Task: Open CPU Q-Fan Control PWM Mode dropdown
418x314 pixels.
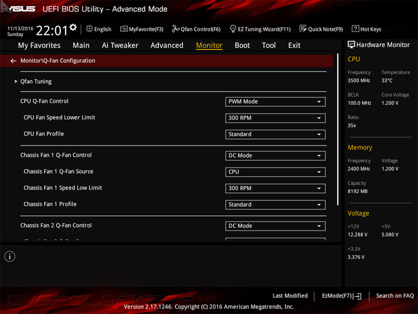Action: click(275, 102)
